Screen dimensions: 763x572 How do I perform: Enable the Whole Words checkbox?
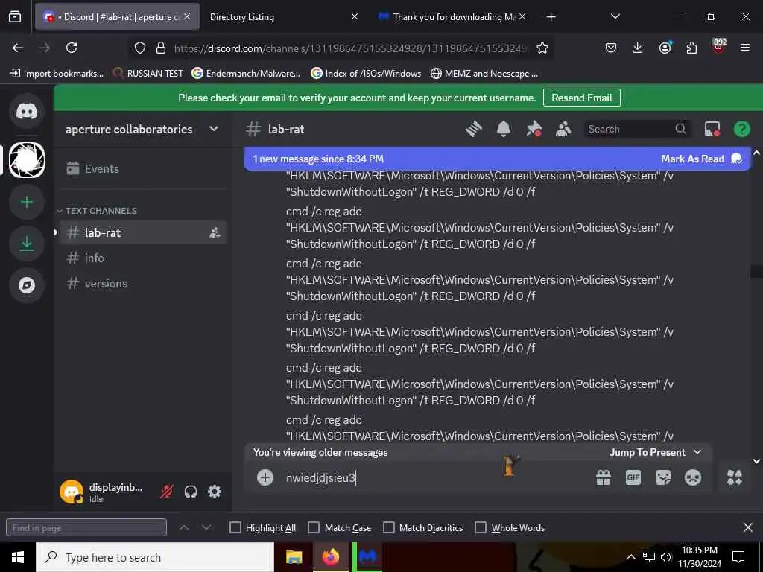(481, 528)
